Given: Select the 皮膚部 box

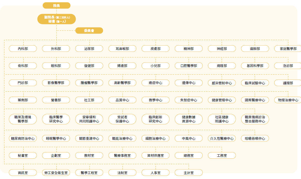Looking at the screenshot, I should click(156, 49).
